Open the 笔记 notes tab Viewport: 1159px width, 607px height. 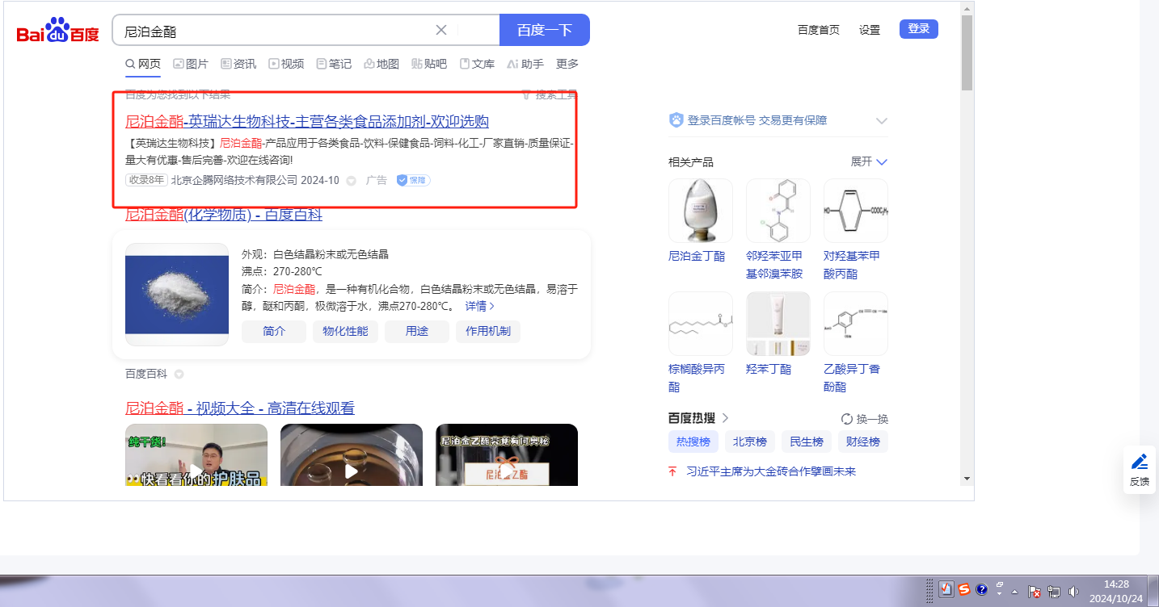[x=334, y=64]
